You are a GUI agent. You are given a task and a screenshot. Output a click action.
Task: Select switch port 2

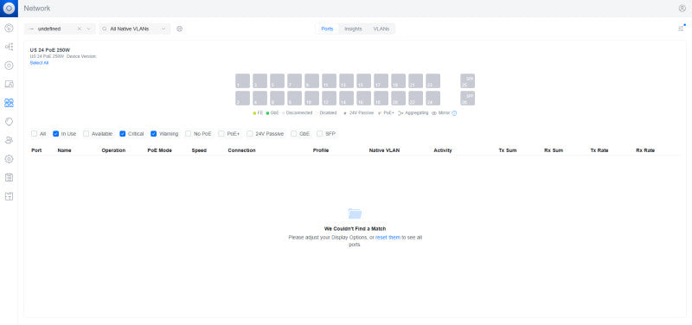pyautogui.click(x=242, y=98)
